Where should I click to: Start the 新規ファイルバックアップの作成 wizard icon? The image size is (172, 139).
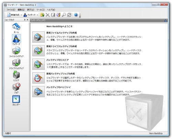(x=39, y=37)
